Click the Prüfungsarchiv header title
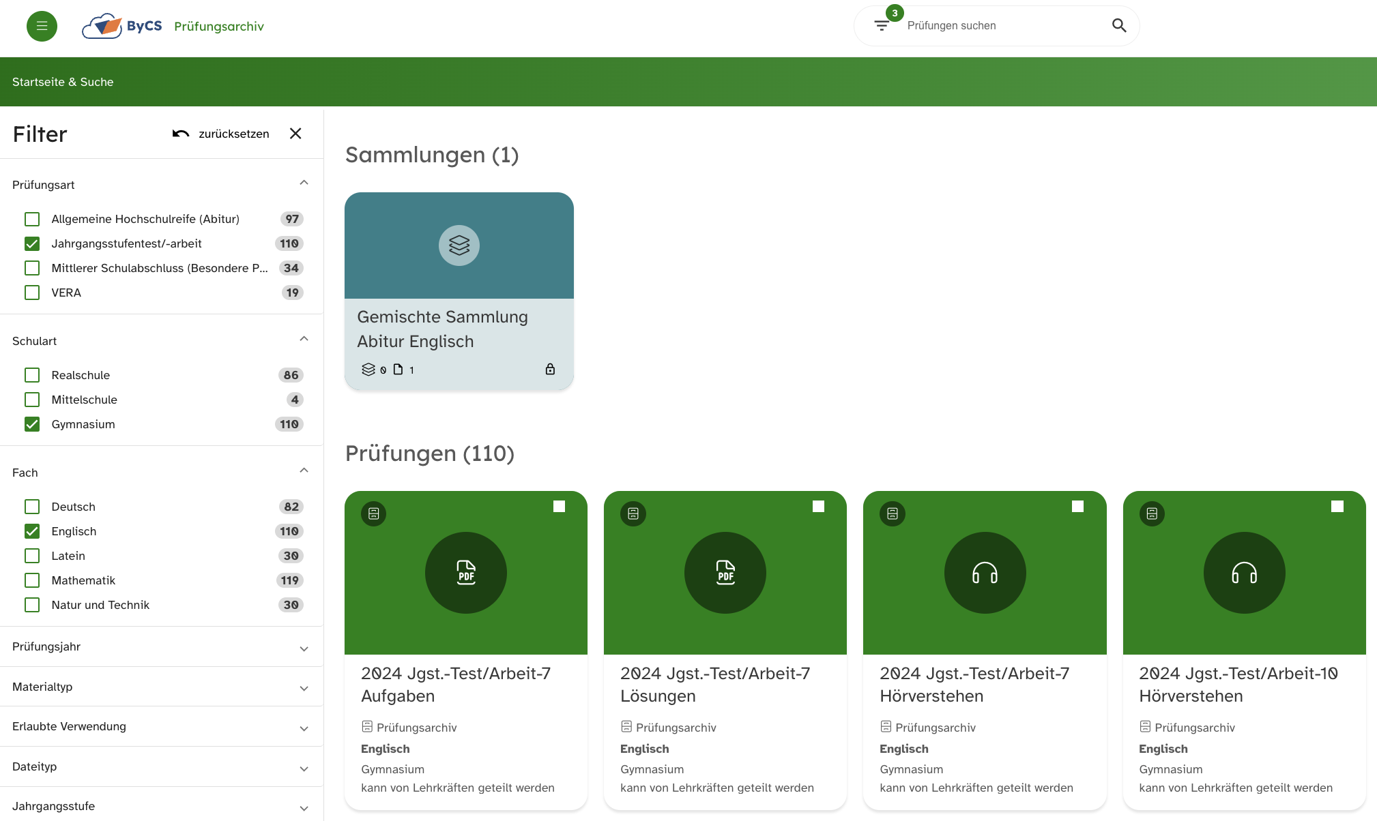 [x=219, y=26]
